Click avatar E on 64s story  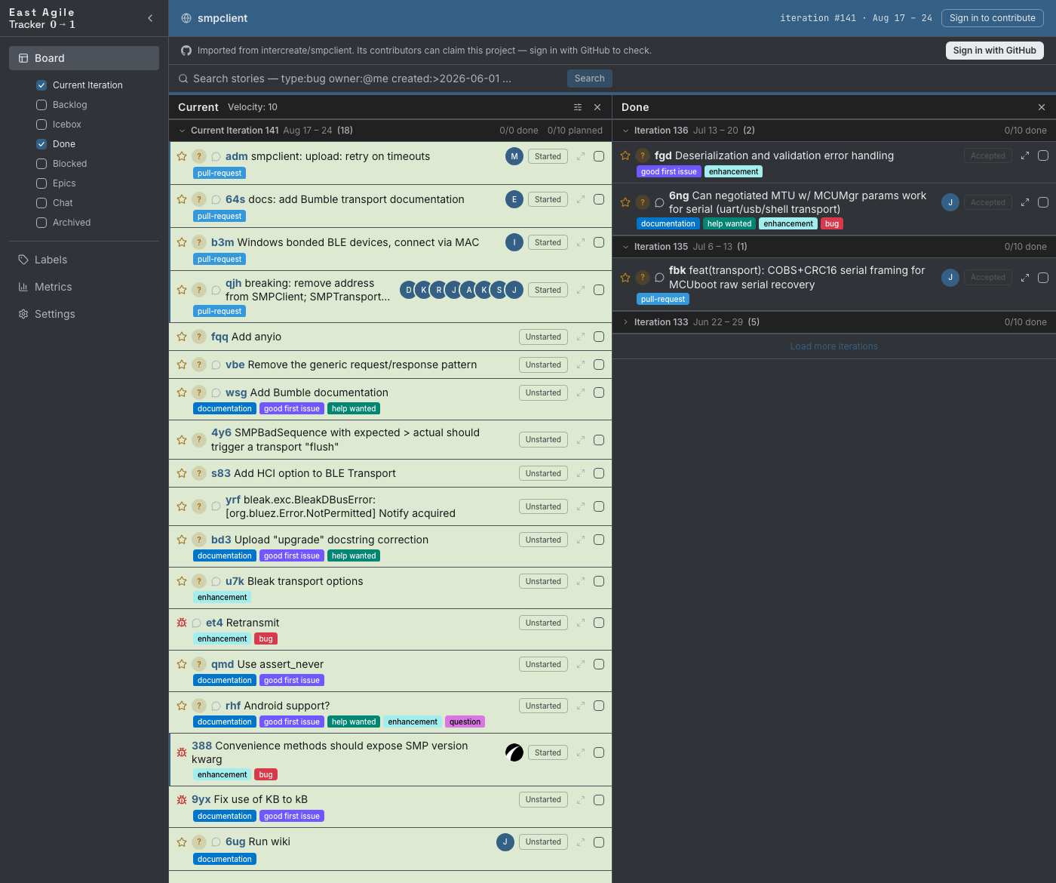click(x=514, y=199)
